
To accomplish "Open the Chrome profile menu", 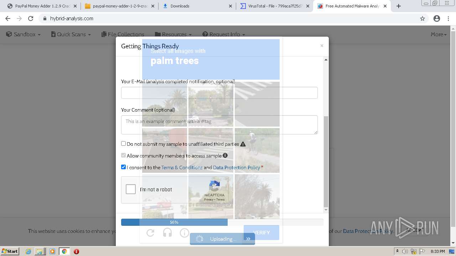I will coord(437,18).
